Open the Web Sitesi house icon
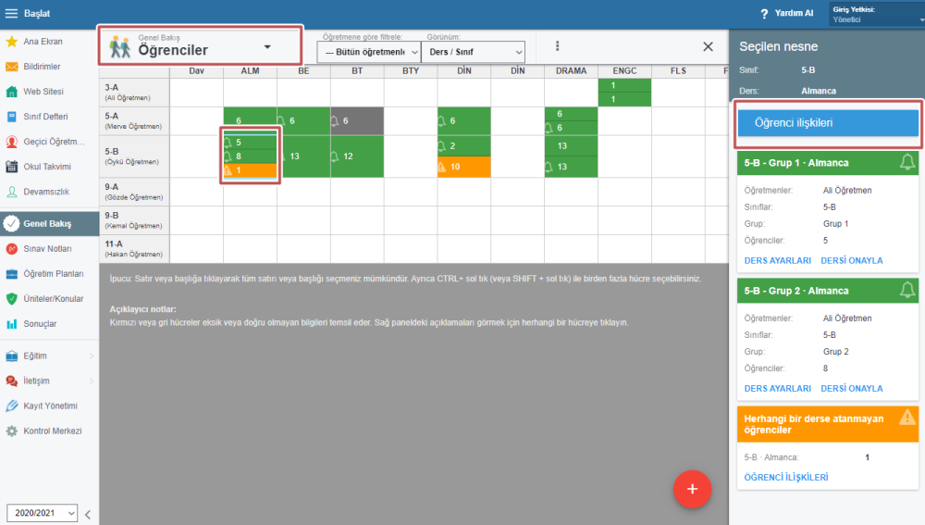The height and width of the screenshot is (525, 925). (11, 92)
